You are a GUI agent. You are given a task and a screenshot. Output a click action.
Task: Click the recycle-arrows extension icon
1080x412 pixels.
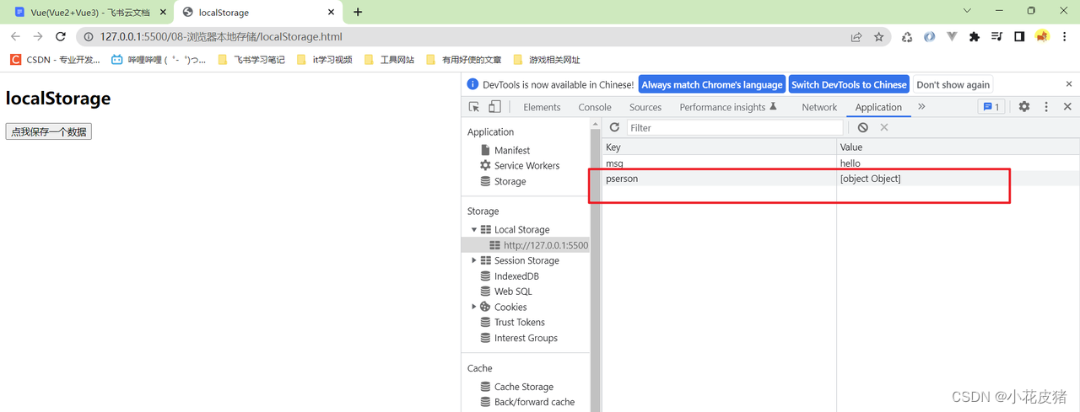[907, 37]
